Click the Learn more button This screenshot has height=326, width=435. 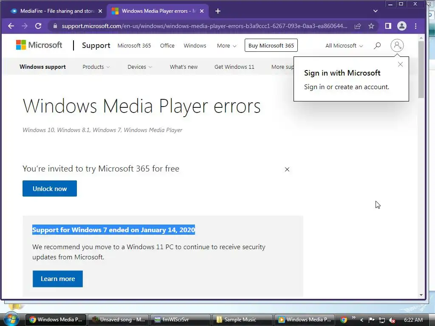point(58,279)
